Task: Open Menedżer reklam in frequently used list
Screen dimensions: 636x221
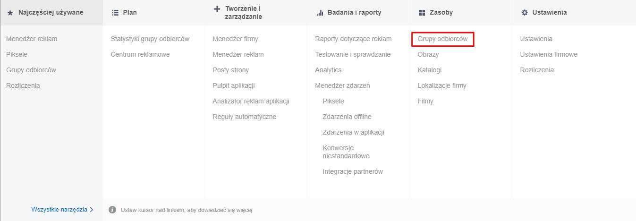Action: tap(32, 39)
